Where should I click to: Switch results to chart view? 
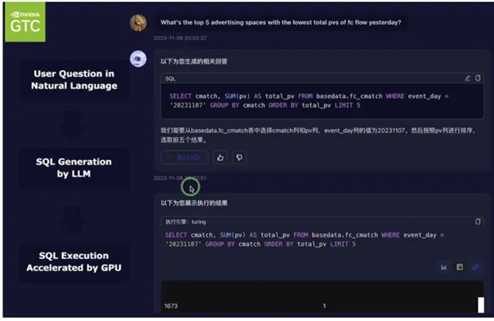tap(443, 267)
